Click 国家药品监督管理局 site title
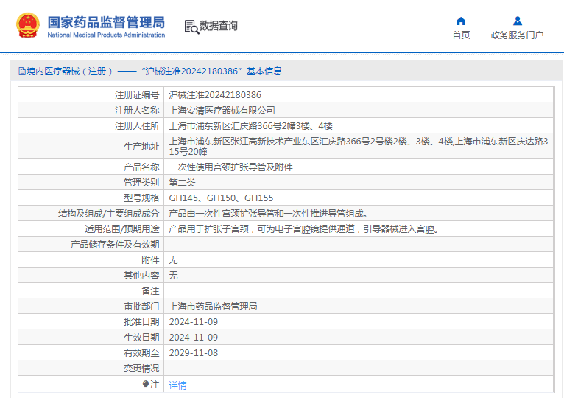This screenshot has width=564, height=398. 106,22
